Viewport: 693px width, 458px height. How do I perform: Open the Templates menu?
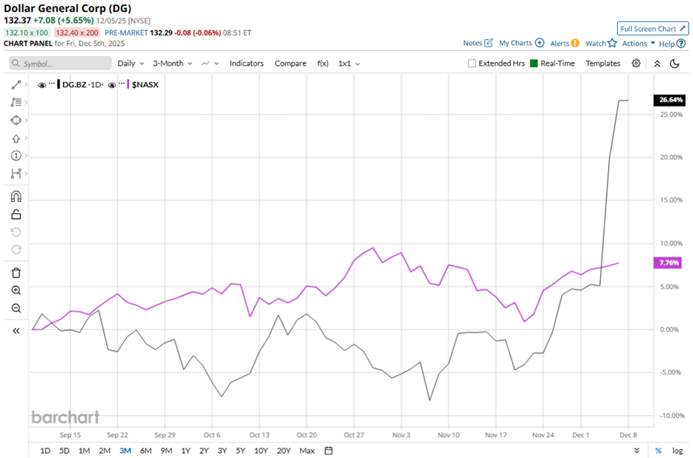click(x=603, y=63)
